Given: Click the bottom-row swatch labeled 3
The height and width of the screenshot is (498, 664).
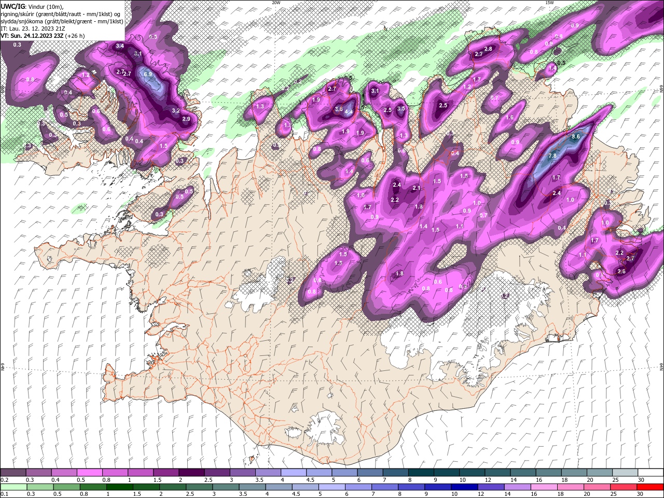Looking at the screenshot, I should pos(226,487).
